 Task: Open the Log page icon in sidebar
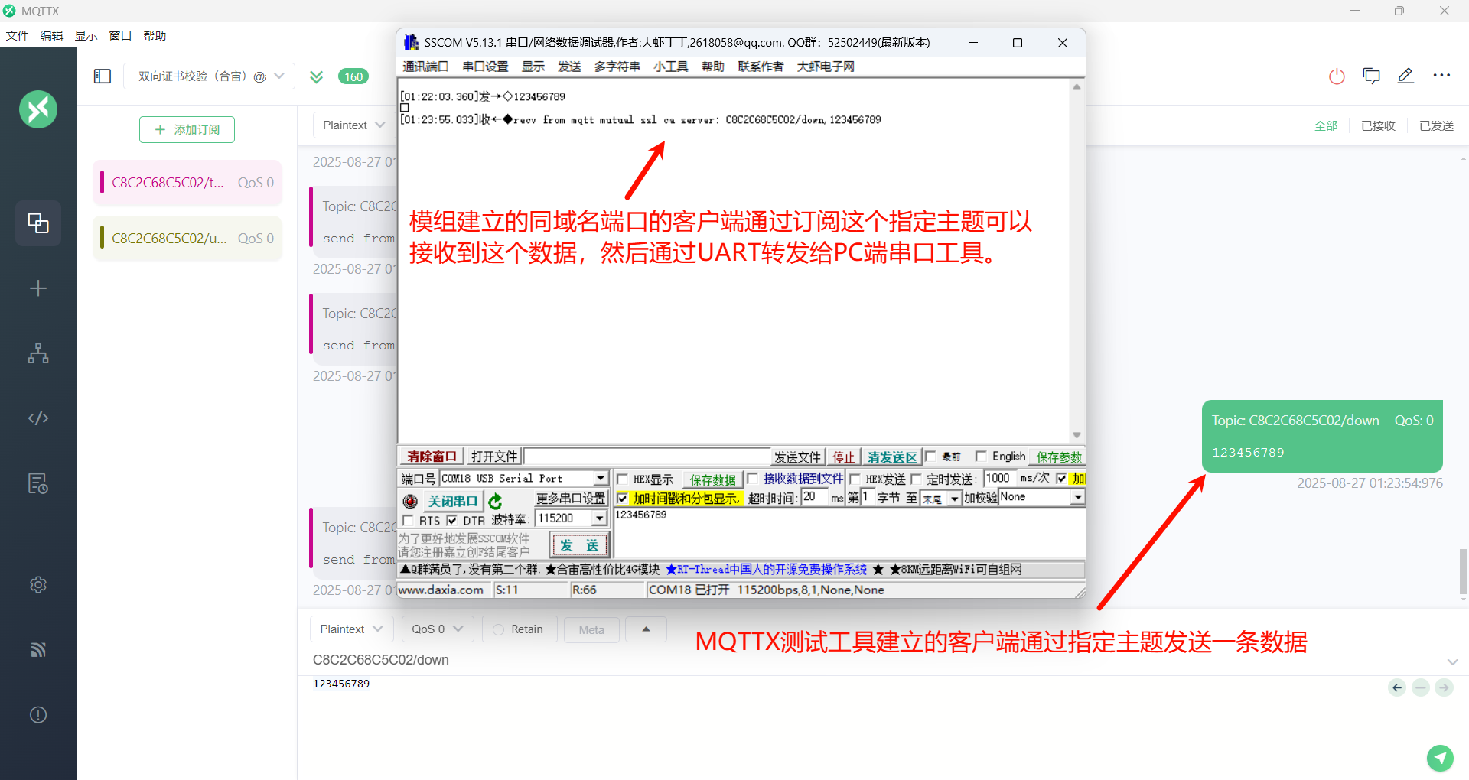coord(38,483)
